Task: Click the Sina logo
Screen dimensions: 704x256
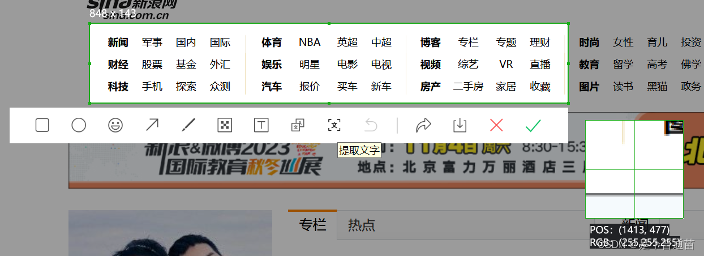Action: point(131,8)
